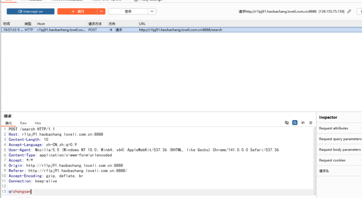Open the Hex view tab
Viewport: 362px width, 198px height.
pos(38,123)
